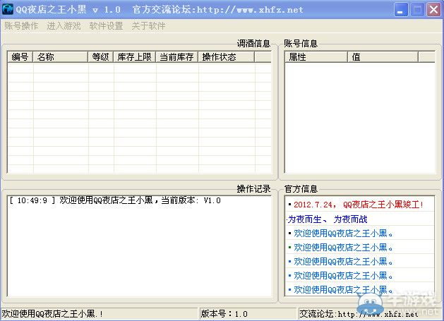Click the 库存上限 column header
Image resolution: width=444 pixels, height=321 pixels.
(x=135, y=57)
